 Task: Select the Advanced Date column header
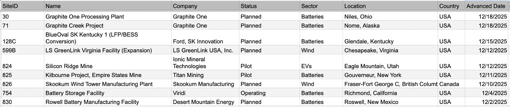(486, 6)
